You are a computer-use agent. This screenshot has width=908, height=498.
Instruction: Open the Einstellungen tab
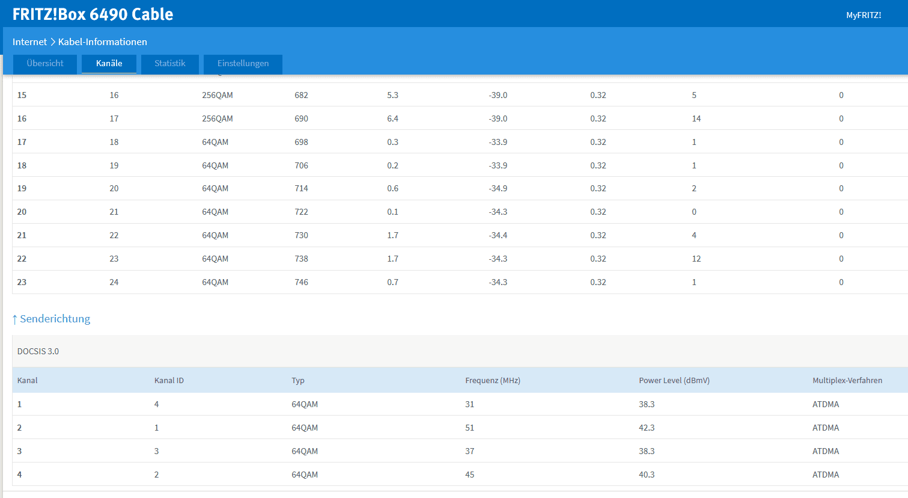coord(243,64)
